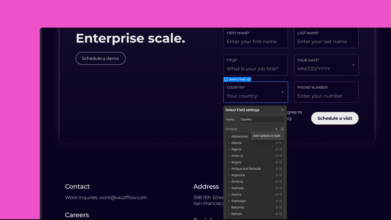Expand the choices options chevron menu

(283, 129)
